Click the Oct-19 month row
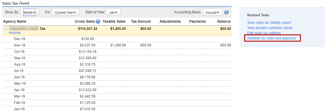The height and width of the screenshot is (112, 326). tap(117, 52)
